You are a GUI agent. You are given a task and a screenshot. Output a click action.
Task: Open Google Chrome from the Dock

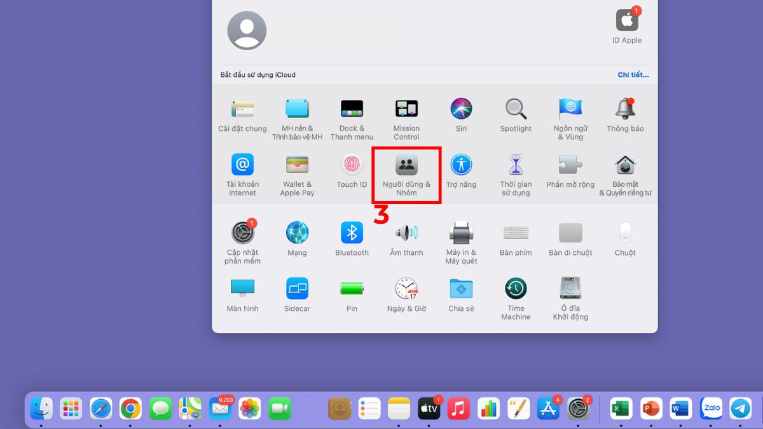point(130,409)
